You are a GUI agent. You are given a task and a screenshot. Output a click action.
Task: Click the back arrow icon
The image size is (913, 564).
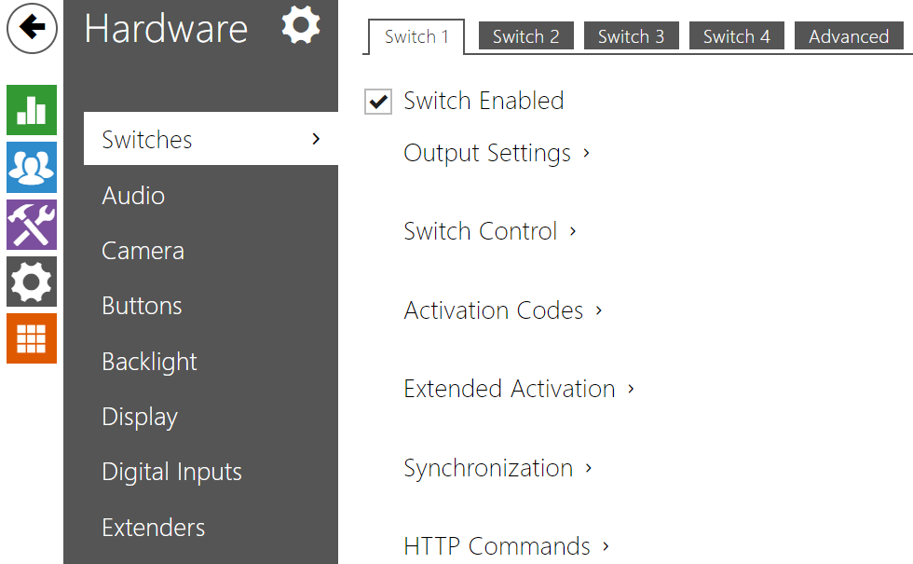click(x=32, y=28)
